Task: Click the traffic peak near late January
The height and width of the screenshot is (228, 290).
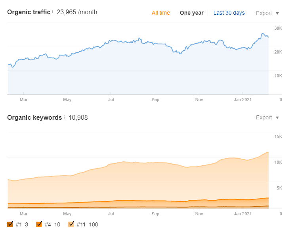Action: (x=262, y=33)
